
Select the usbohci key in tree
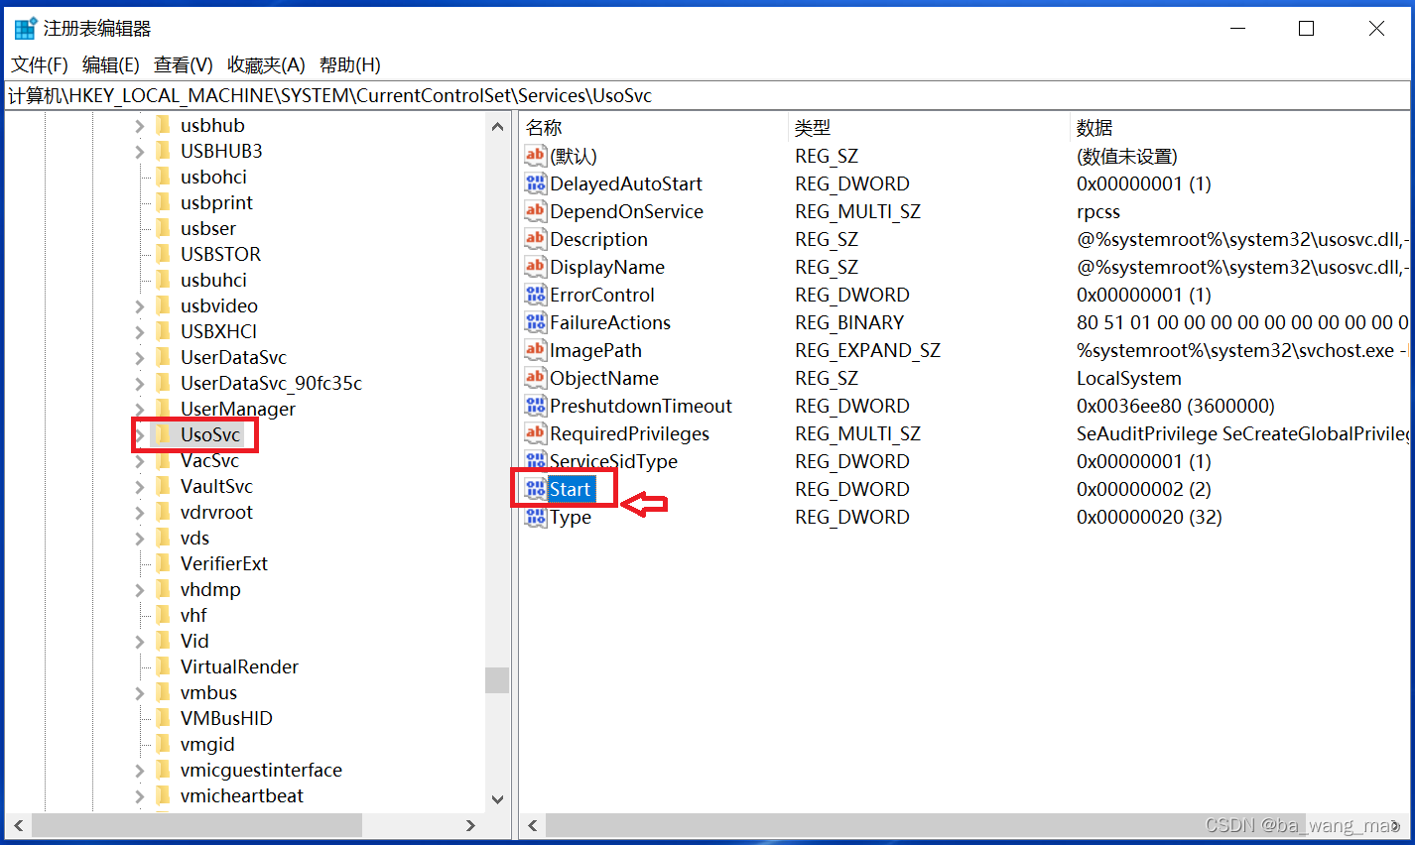coord(213,177)
